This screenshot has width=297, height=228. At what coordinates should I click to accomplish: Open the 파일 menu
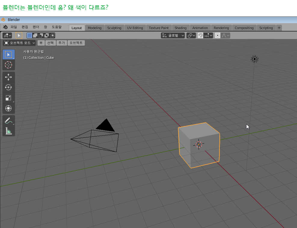[14, 27]
